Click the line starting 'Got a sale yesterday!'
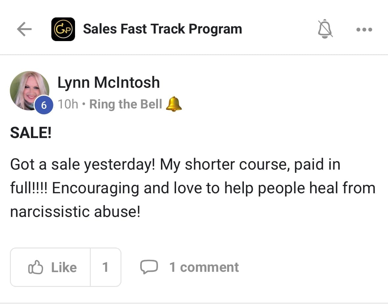388x306 pixels. tap(175, 164)
